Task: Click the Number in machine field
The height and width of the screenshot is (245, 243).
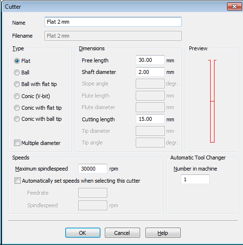Action: [195, 179]
